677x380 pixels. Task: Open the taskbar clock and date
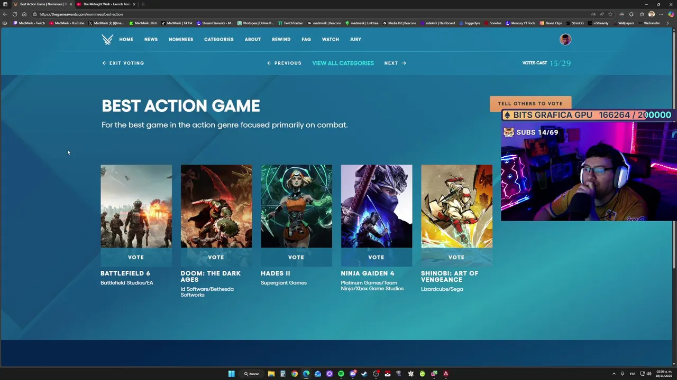664,374
